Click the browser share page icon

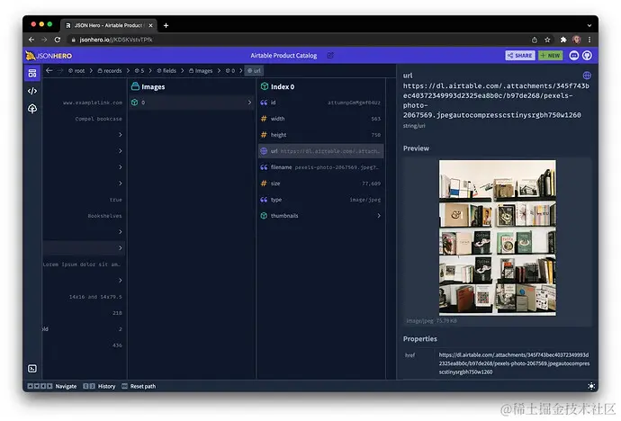535,40
